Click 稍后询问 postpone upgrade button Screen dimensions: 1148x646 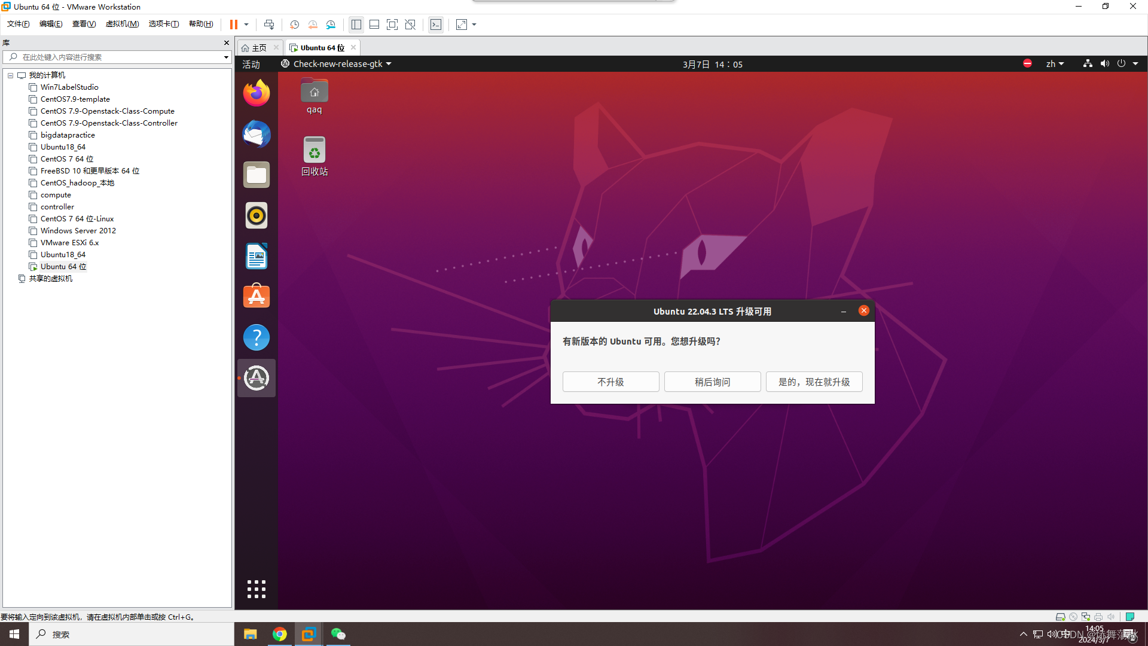pos(712,382)
